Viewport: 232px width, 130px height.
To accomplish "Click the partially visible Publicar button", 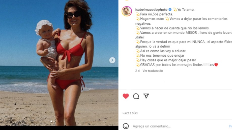I will pyautogui.click(x=230, y=126).
